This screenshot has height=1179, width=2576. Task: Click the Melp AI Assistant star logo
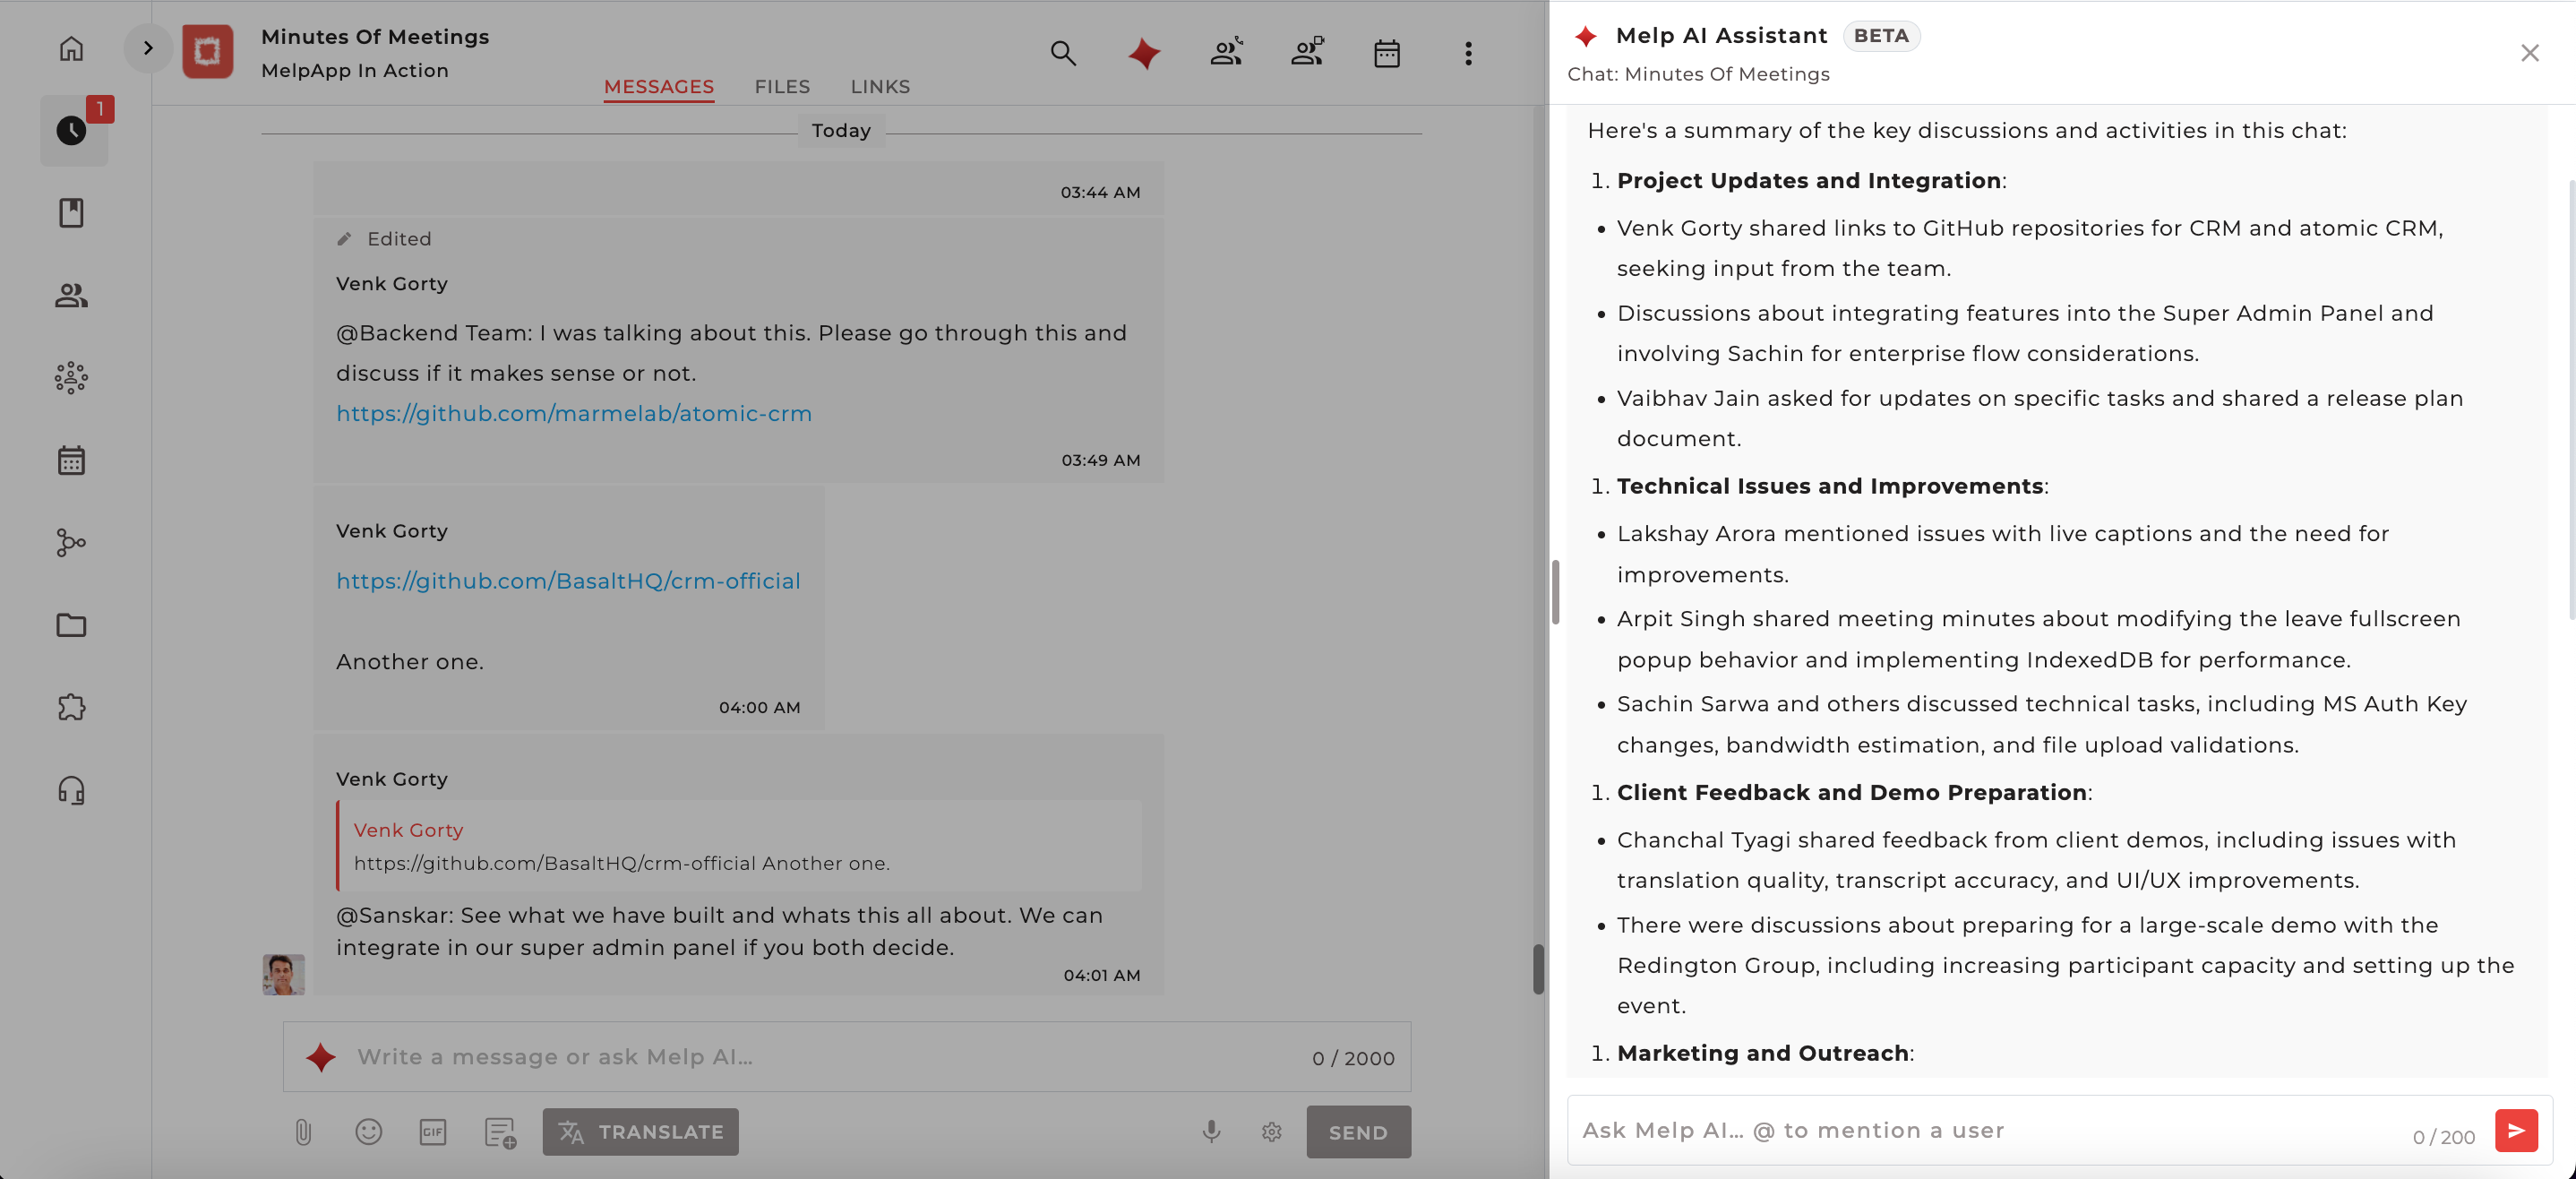click(x=1585, y=36)
